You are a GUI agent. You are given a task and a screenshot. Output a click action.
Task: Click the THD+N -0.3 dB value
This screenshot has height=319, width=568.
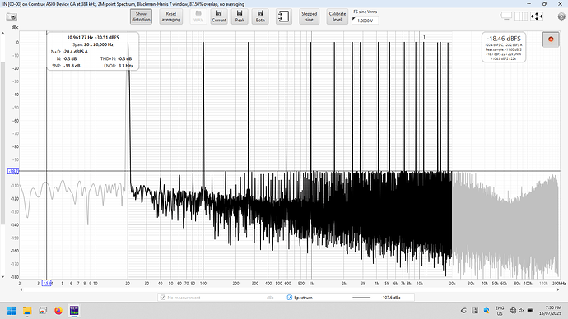pos(125,58)
